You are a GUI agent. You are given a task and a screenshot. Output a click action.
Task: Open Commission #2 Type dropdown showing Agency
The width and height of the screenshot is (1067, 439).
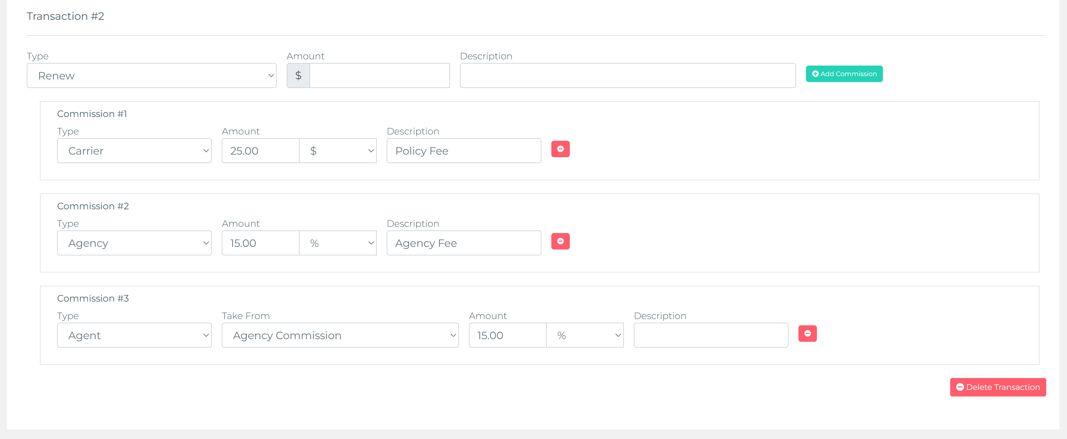coord(134,243)
